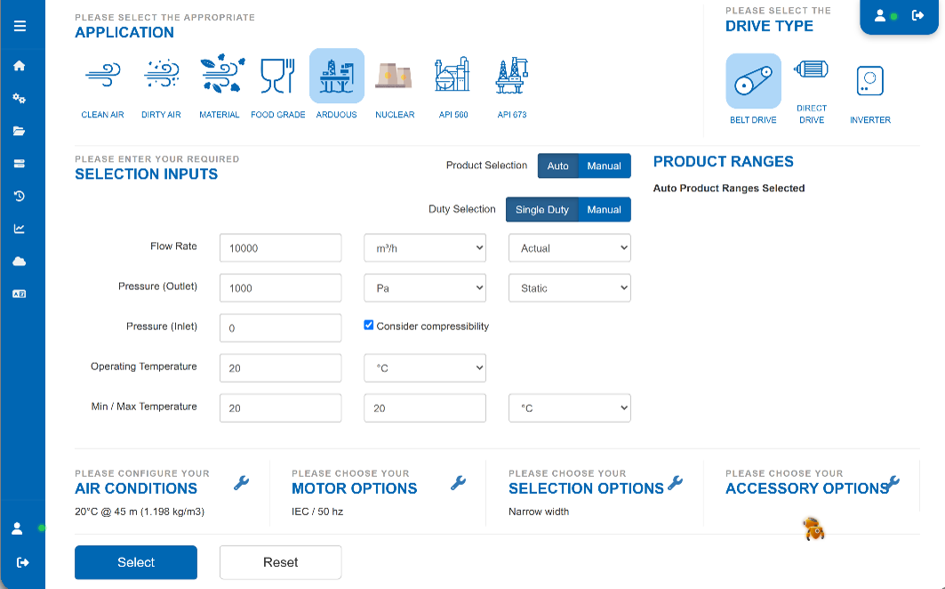Open Selection Options wrench settings
945x589 pixels.
pos(676,483)
